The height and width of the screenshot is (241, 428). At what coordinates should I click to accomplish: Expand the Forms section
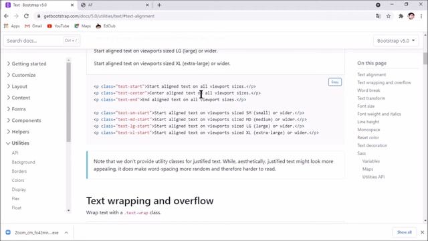point(16,109)
